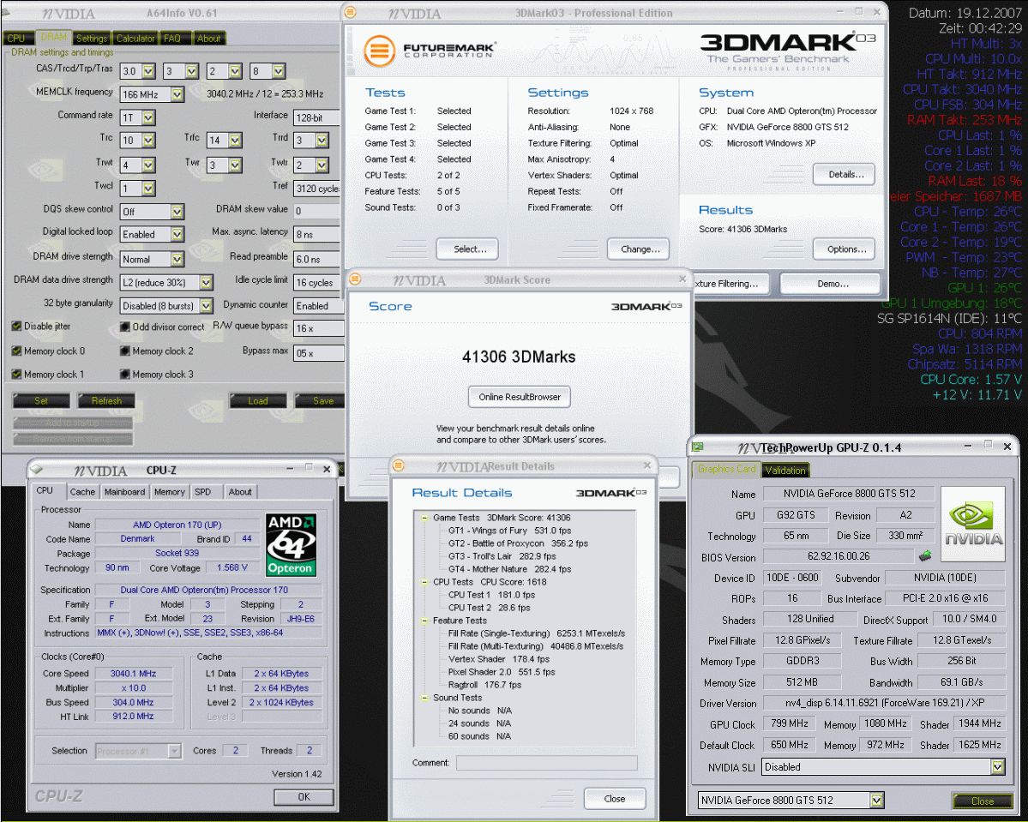1028x822 pixels.
Task: Open the DRAM data drive strength dropdown
Action: 206,283
